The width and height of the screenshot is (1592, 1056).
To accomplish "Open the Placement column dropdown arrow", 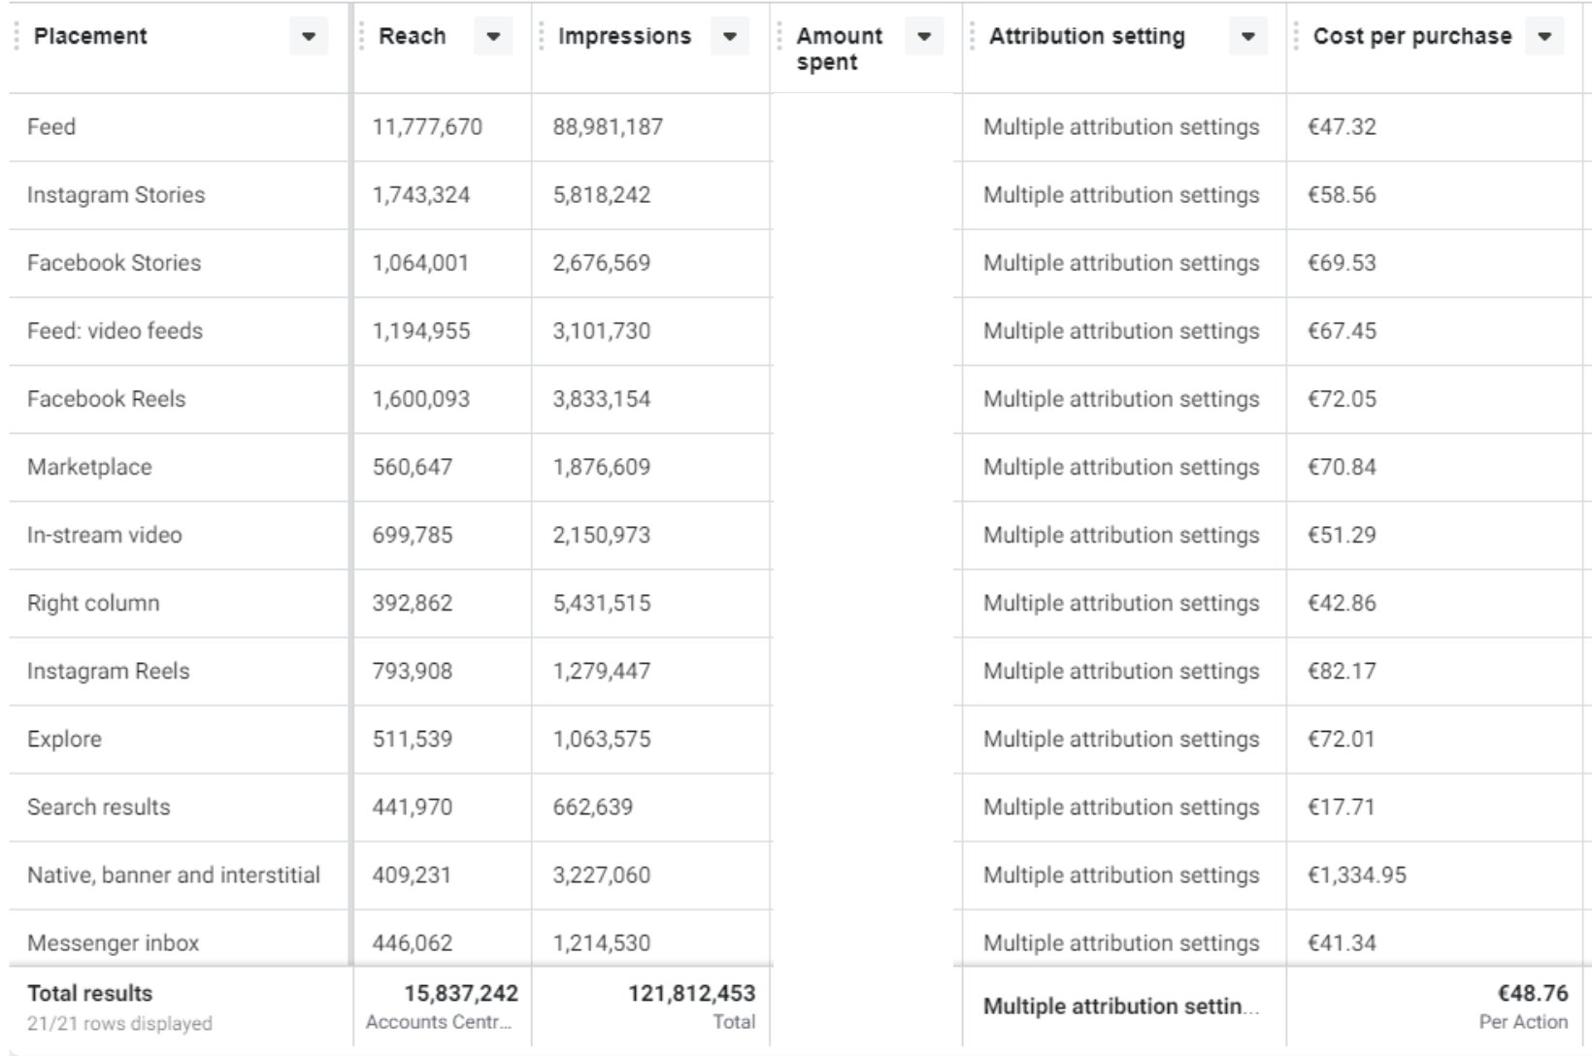I will point(309,37).
